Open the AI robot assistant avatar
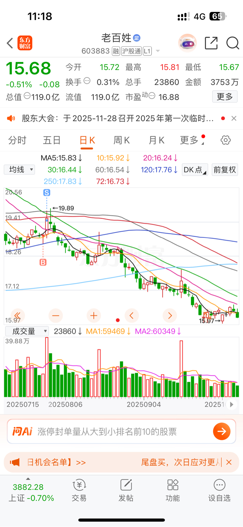 (x=187, y=43)
